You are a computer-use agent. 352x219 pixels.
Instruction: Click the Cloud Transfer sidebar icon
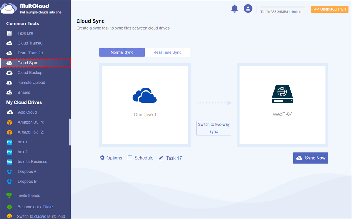(x=9, y=43)
